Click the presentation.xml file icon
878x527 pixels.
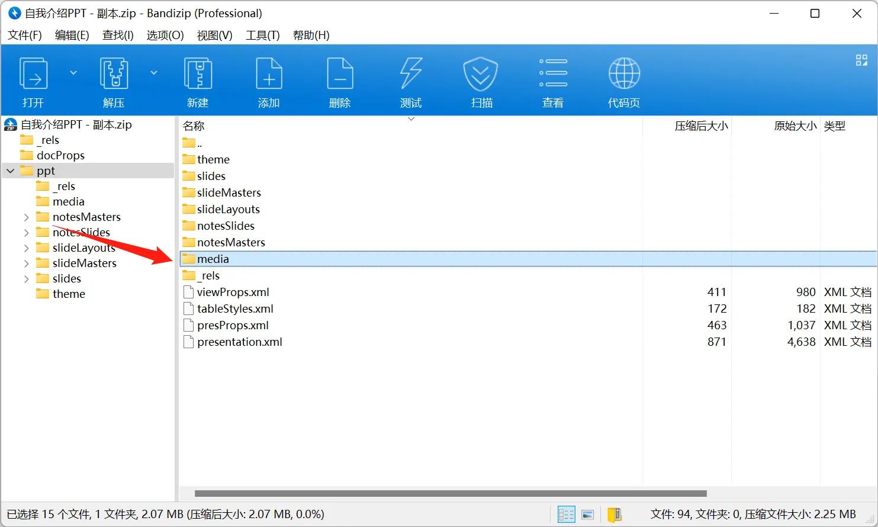tap(188, 342)
